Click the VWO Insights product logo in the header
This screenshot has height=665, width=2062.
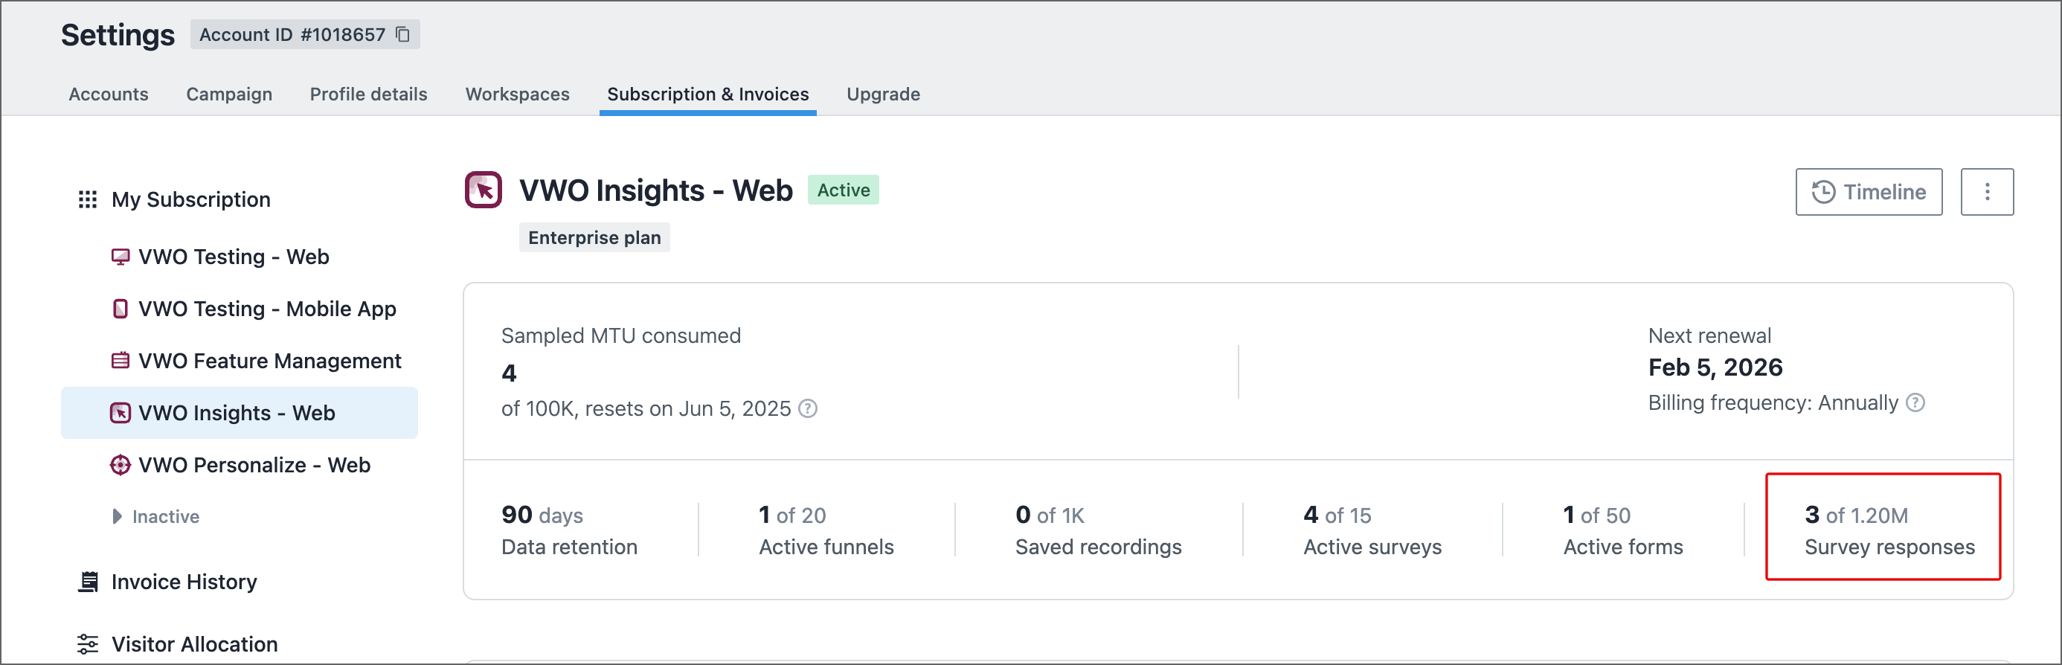484,190
